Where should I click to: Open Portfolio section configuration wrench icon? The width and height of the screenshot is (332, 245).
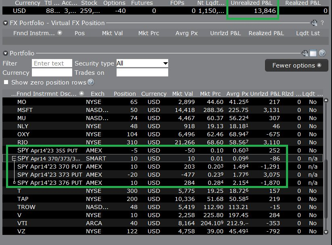pyautogui.click(x=305, y=53)
